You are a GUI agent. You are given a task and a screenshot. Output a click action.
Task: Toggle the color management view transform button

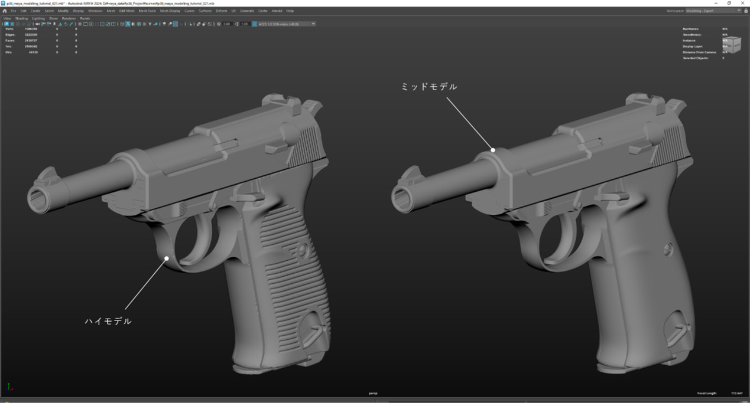click(x=255, y=24)
